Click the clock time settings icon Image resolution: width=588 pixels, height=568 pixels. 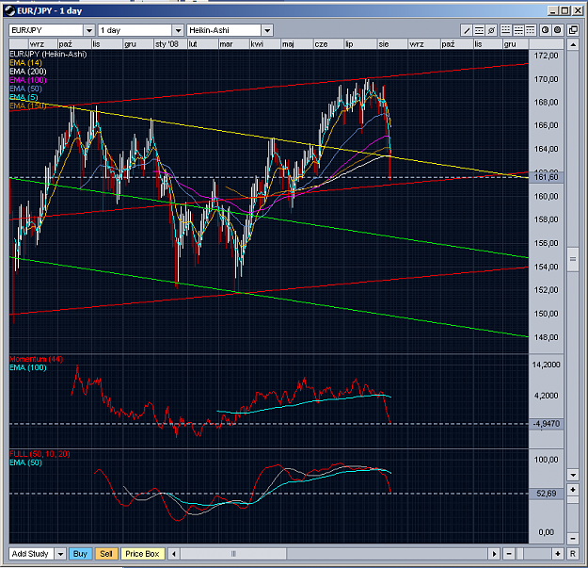(546, 30)
